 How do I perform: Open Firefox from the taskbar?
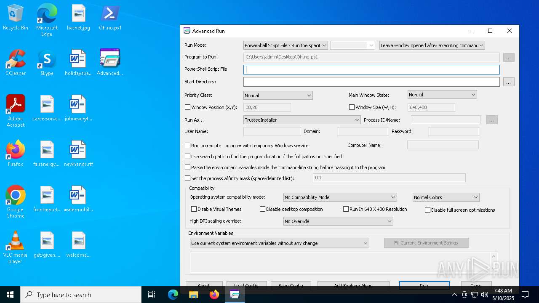(214, 295)
